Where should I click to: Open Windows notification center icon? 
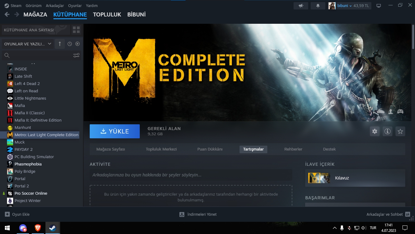point(405,228)
